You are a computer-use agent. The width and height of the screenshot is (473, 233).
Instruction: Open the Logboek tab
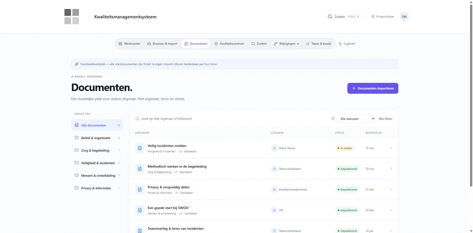pyautogui.click(x=346, y=44)
